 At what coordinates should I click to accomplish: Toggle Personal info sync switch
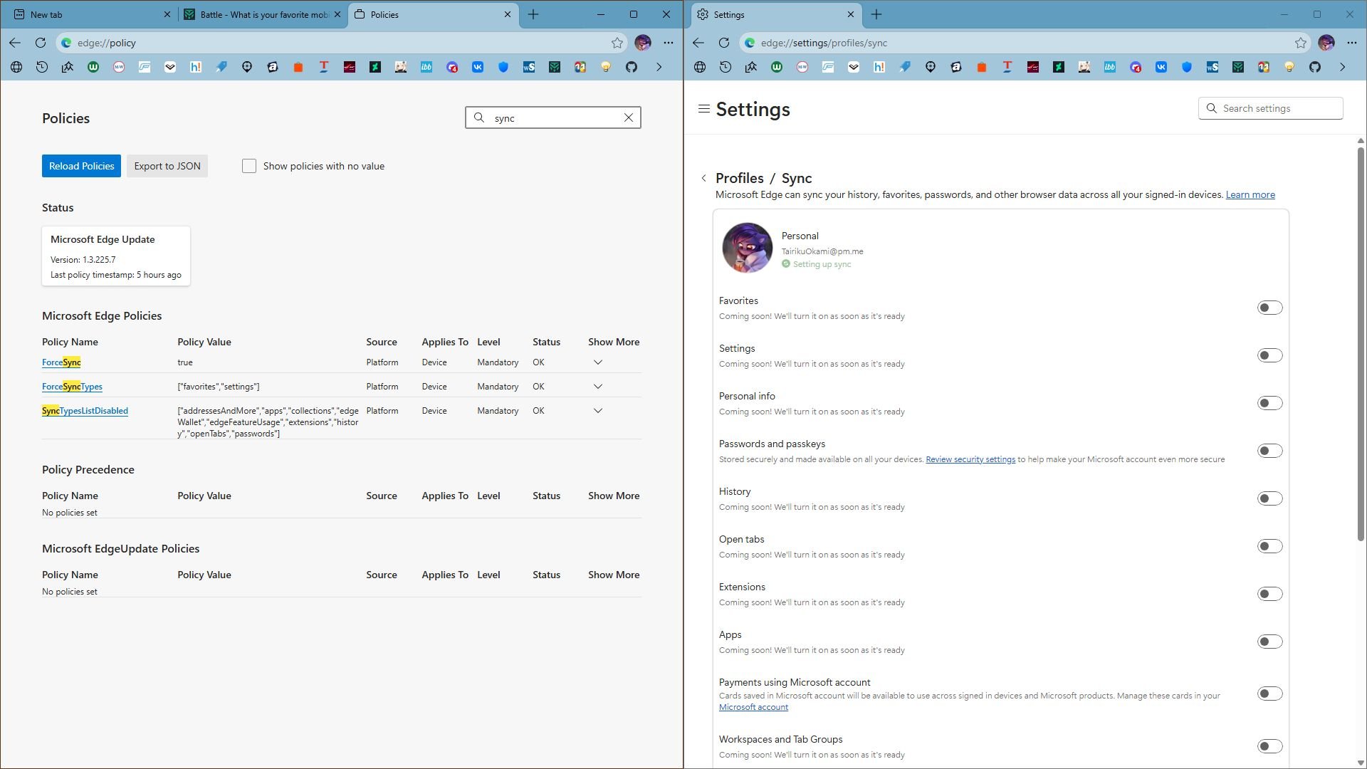click(x=1269, y=403)
